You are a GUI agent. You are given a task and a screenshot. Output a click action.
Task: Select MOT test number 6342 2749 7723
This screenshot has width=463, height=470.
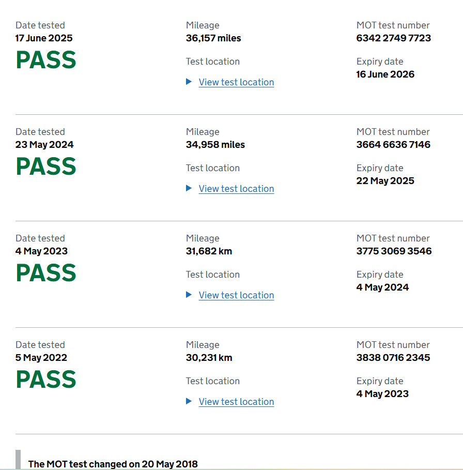[394, 38]
